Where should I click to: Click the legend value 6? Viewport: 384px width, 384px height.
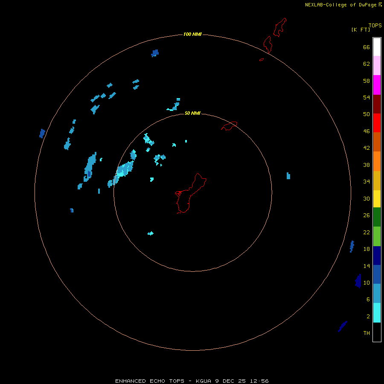[x=368, y=300]
